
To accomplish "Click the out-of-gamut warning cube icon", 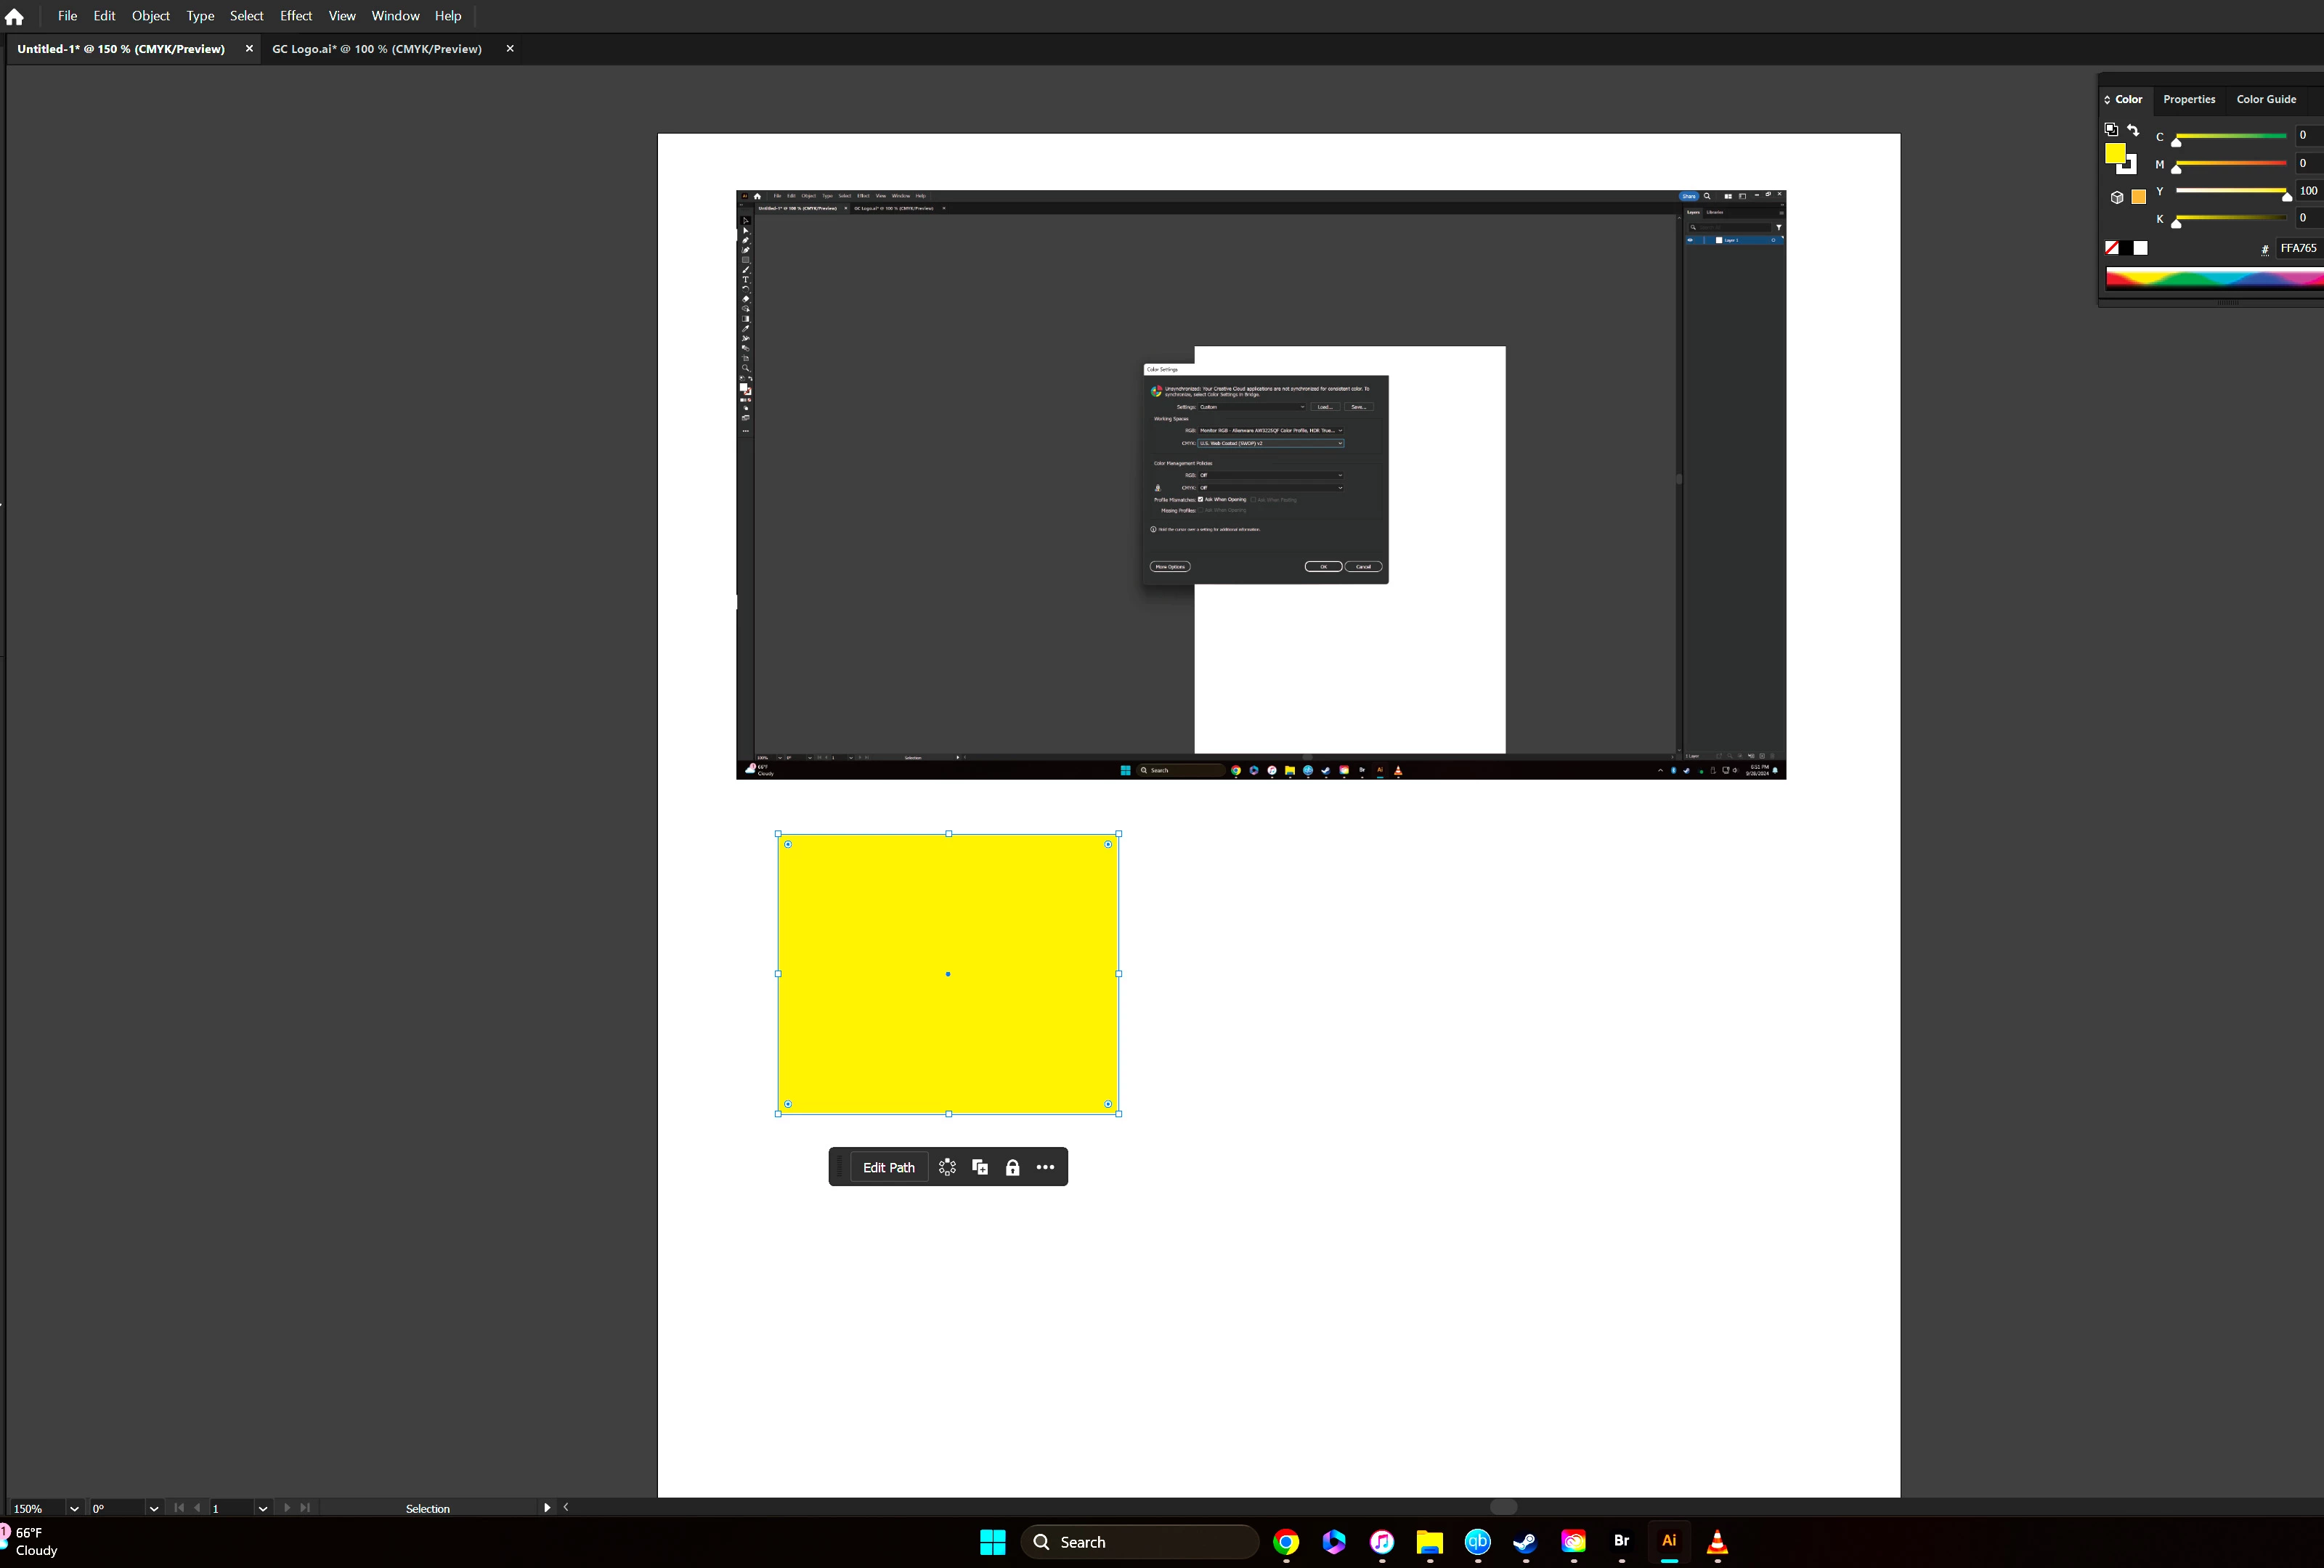I will (2117, 197).
